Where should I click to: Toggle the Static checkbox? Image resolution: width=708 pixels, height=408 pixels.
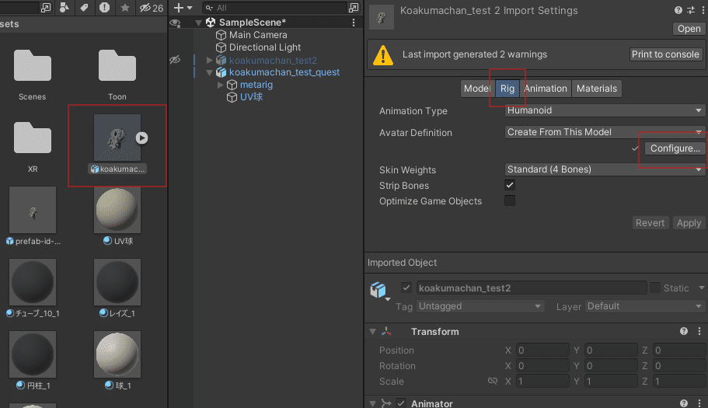coord(655,288)
